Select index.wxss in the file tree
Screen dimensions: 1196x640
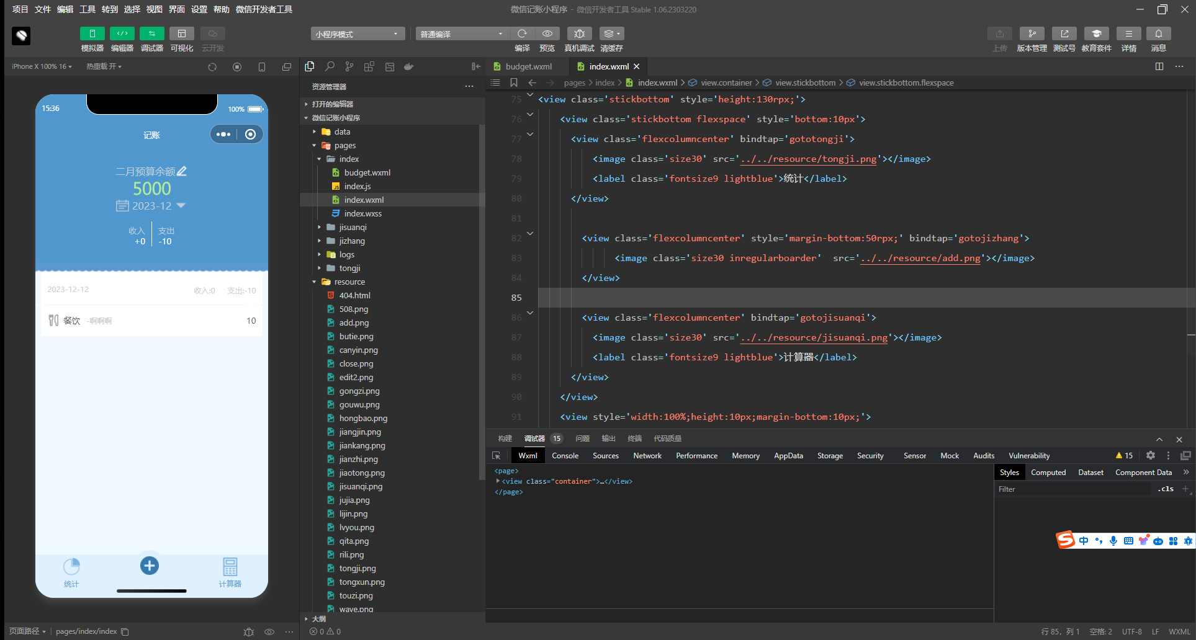point(362,213)
